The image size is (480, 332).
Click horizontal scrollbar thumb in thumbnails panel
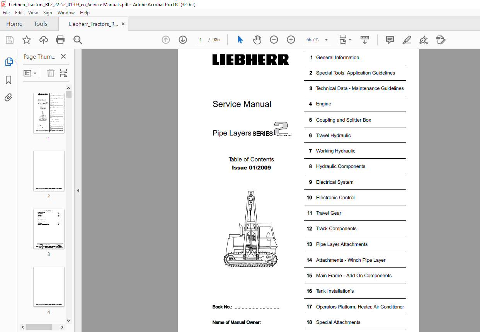[x=39, y=327]
